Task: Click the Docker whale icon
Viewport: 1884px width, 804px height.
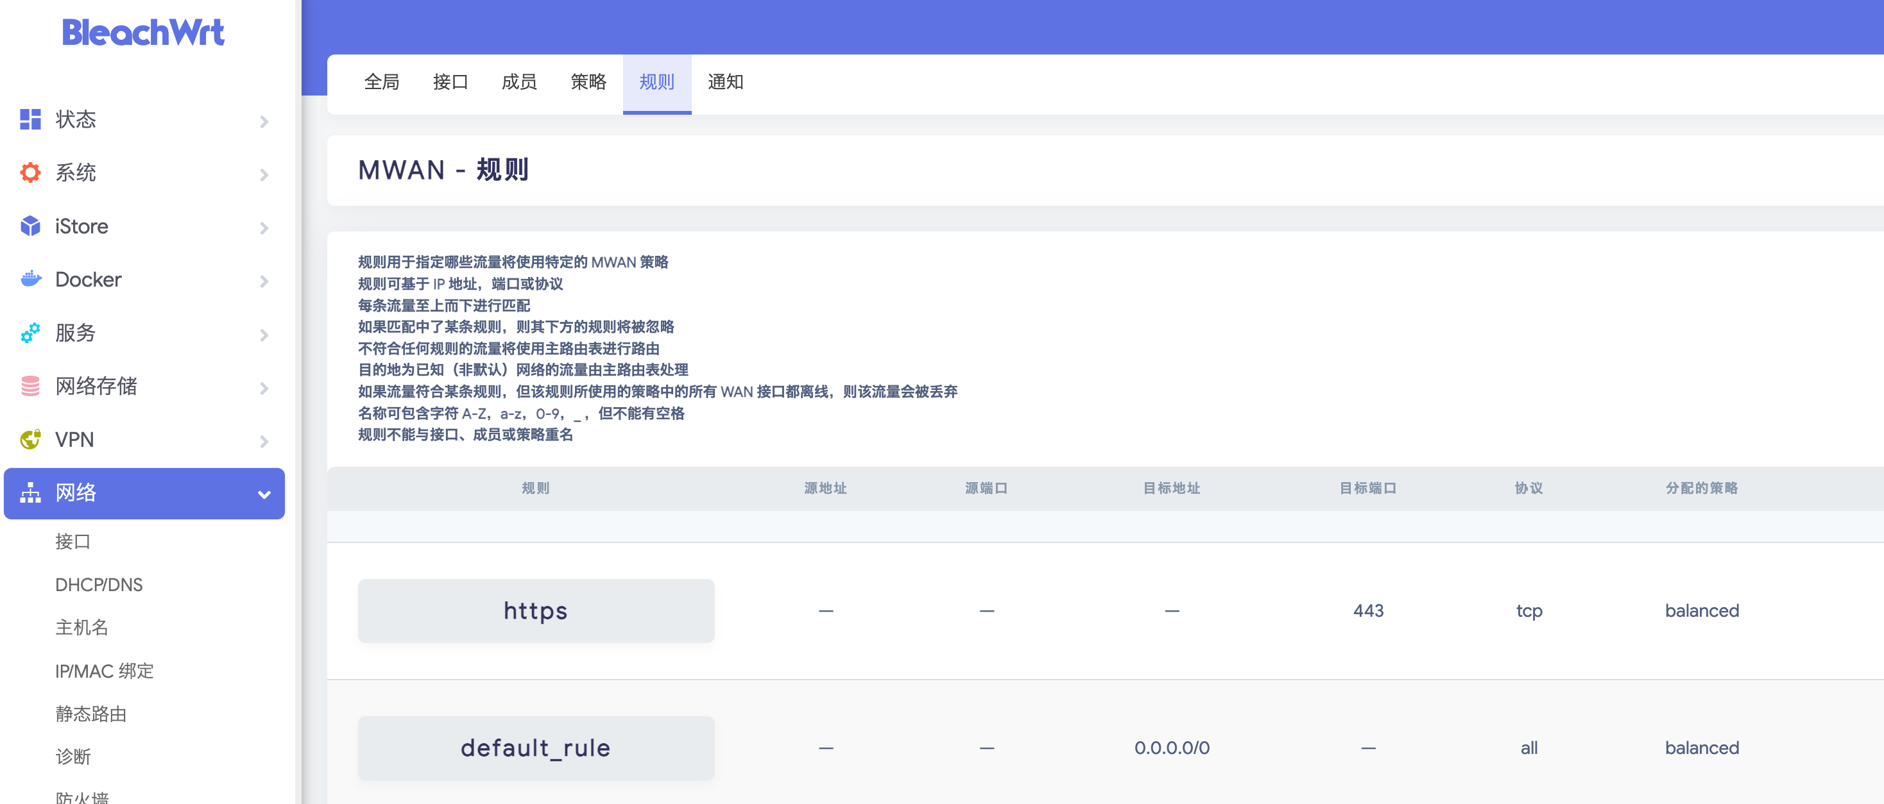Action: pyautogui.click(x=30, y=279)
